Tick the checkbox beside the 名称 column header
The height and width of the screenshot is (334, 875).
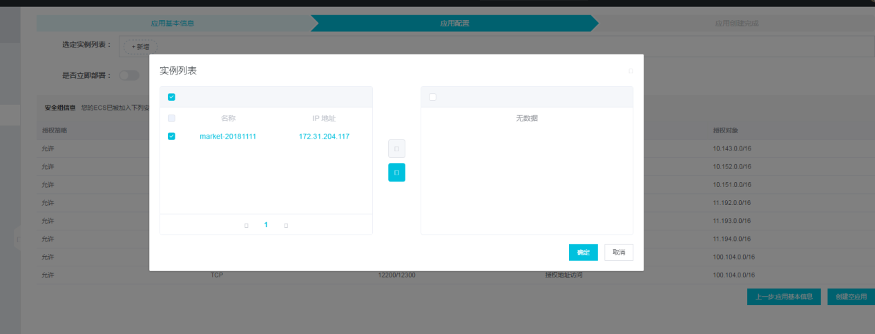click(171, 118)
